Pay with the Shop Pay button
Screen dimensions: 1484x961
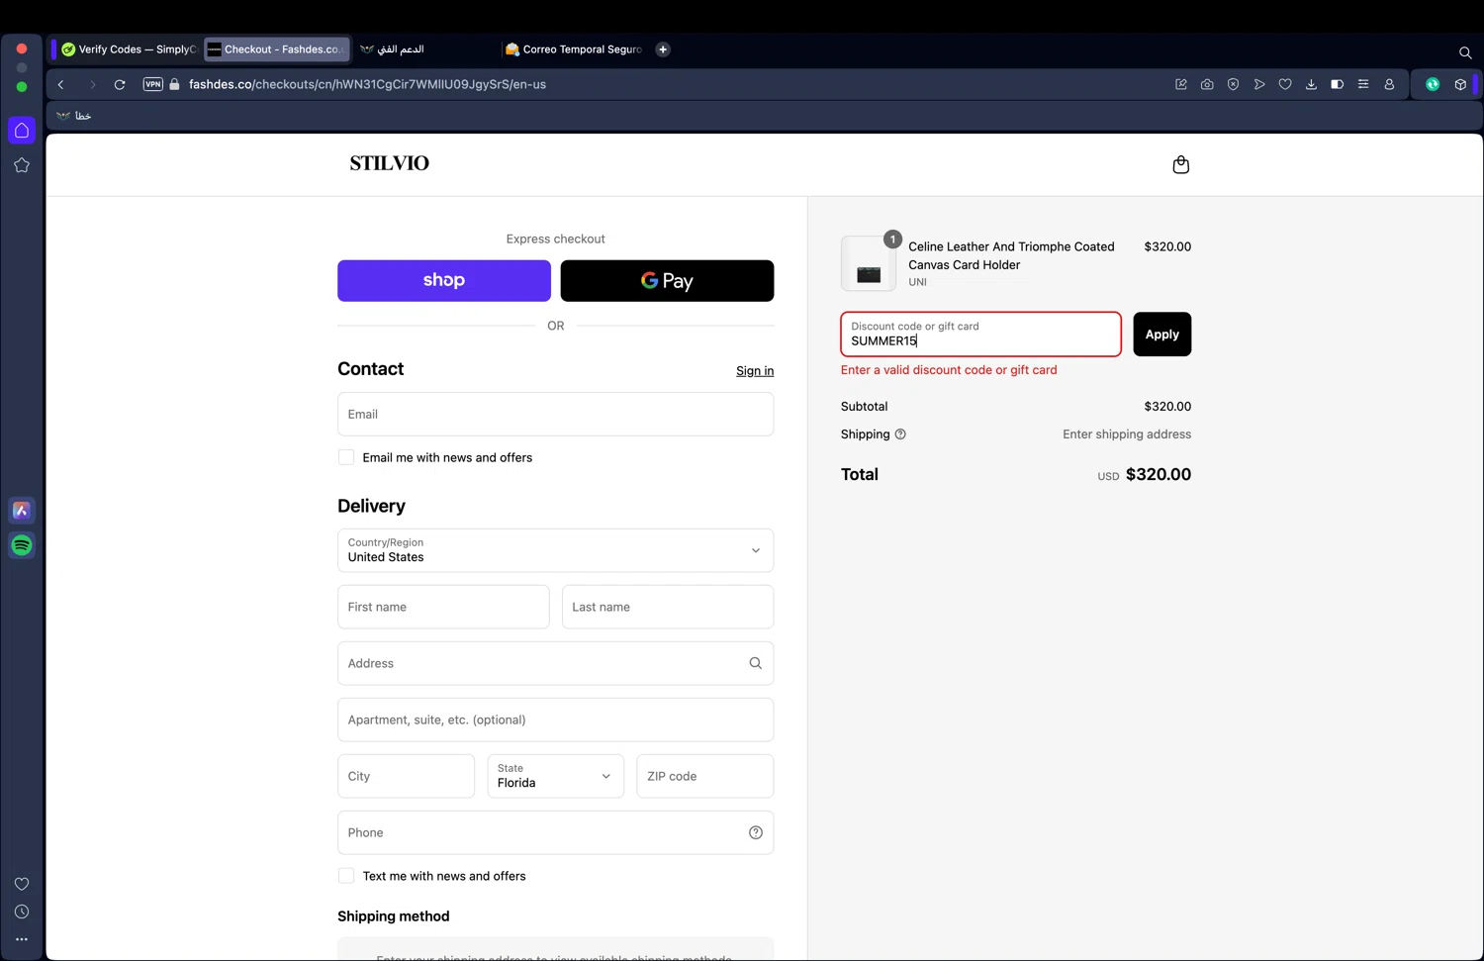click(x=444, y=281)
